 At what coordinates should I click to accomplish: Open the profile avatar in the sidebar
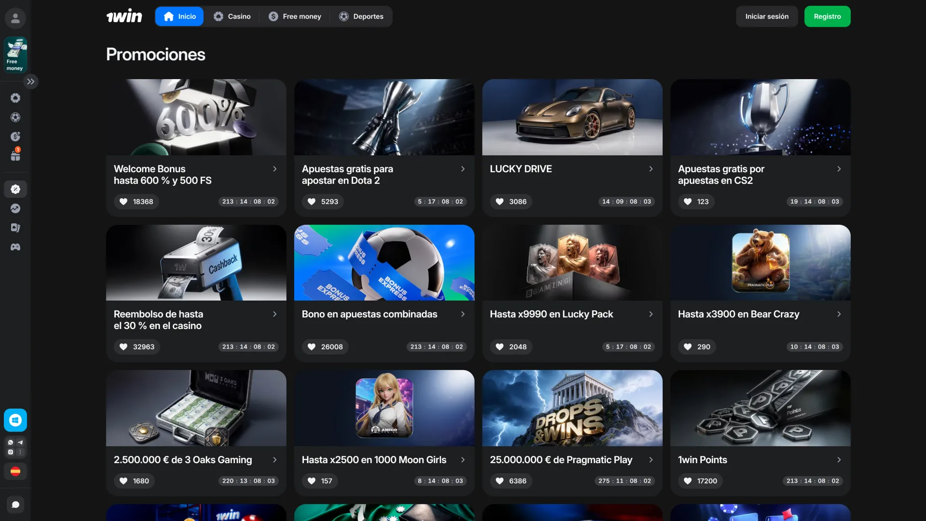point(15,18)
